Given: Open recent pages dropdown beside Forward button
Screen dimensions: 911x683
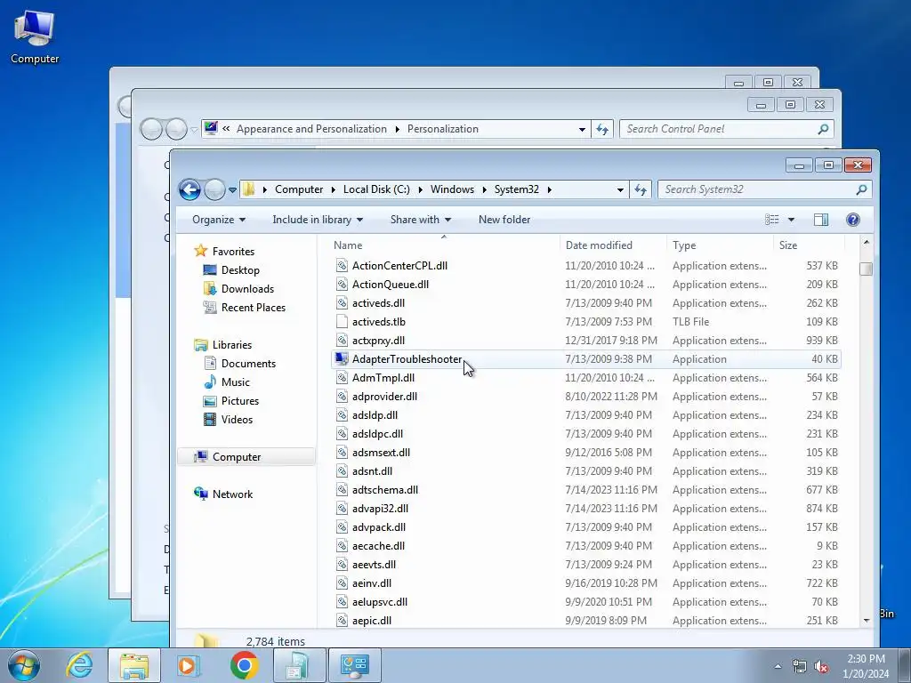Looking at the screenshot, I should 232,190.
